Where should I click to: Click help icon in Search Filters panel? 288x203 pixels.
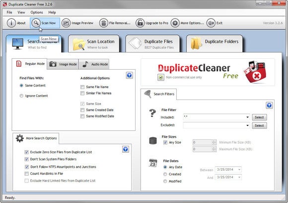point(269,105)
